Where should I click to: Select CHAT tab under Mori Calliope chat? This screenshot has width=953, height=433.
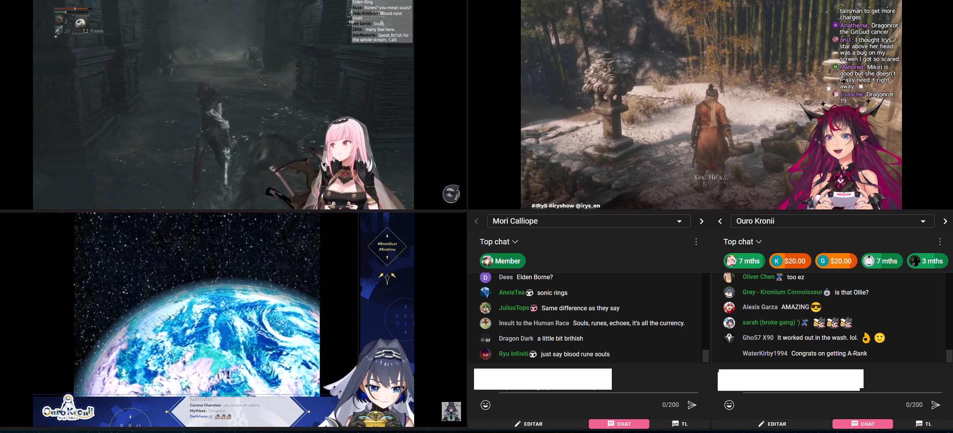tap(619, 424)
